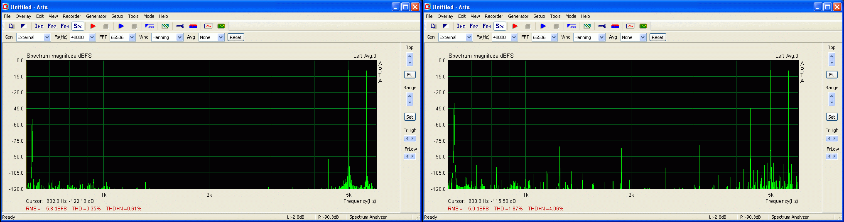
Task: Click ABC text overlay icon in left window
Action: pos(150,26)
